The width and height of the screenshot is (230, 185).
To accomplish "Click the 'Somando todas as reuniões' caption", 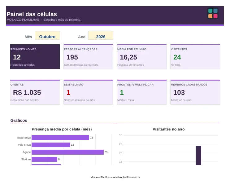I will click(x=81, y=65).
